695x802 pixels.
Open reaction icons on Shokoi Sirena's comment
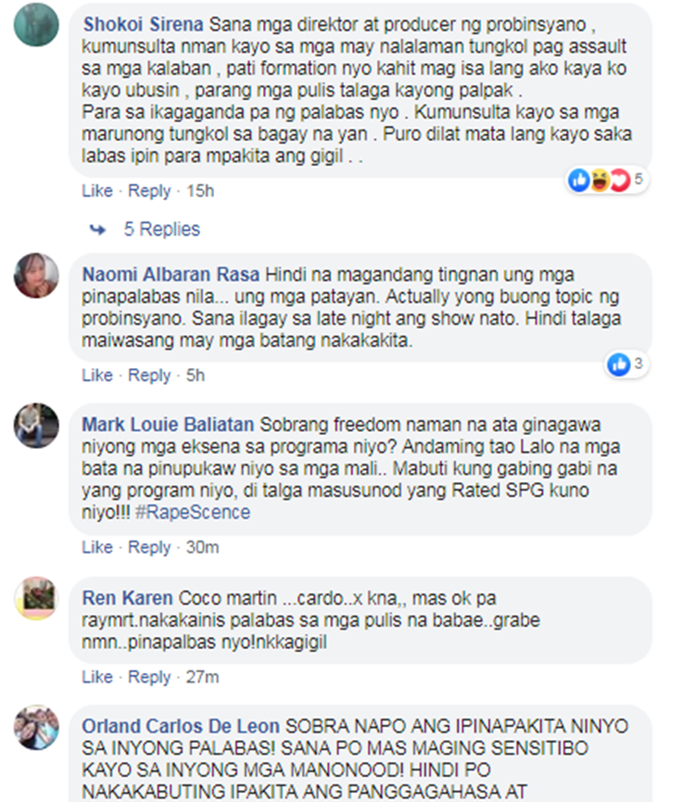click(607, 180)
